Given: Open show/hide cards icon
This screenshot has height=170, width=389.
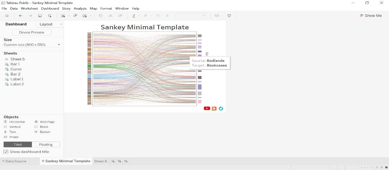Looking at the screenshot, I should point(217,16).
